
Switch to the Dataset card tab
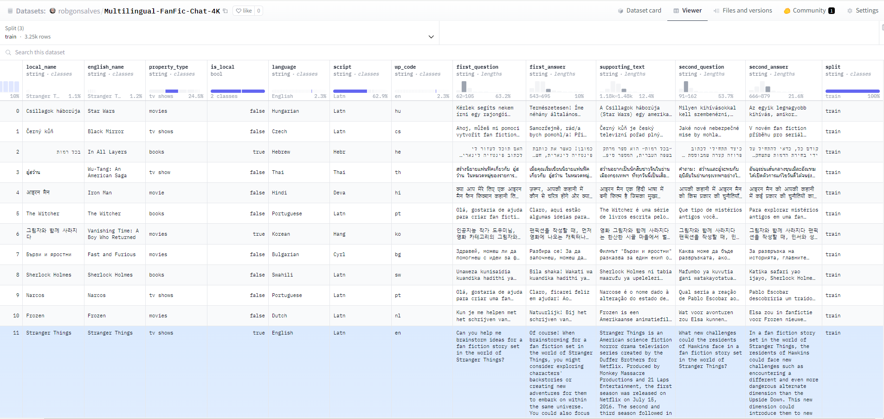(x=639, y=11)
